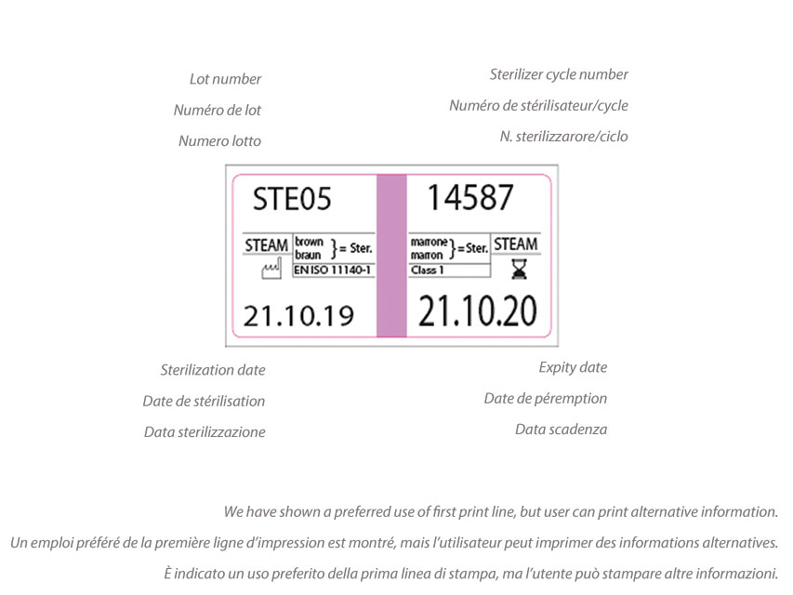Click the right STEAM box

515,245
